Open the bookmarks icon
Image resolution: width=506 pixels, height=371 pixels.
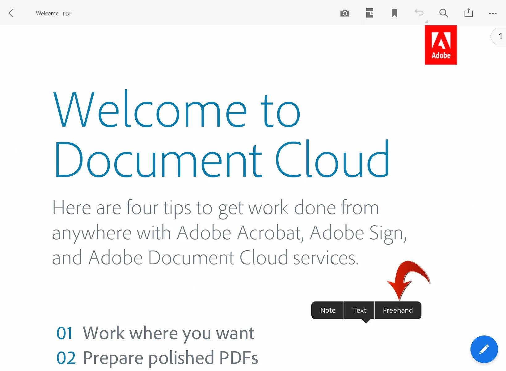[394, 13]
